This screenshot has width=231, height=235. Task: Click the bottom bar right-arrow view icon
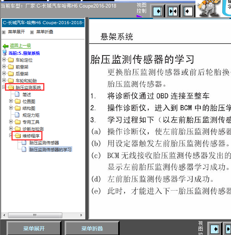point(215,229)
